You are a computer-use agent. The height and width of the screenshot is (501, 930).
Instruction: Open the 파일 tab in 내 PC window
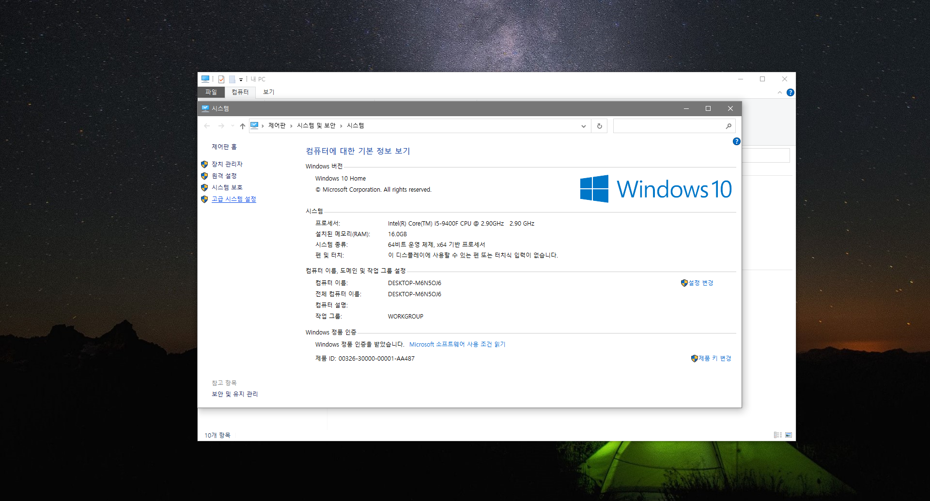coord(211,92)
